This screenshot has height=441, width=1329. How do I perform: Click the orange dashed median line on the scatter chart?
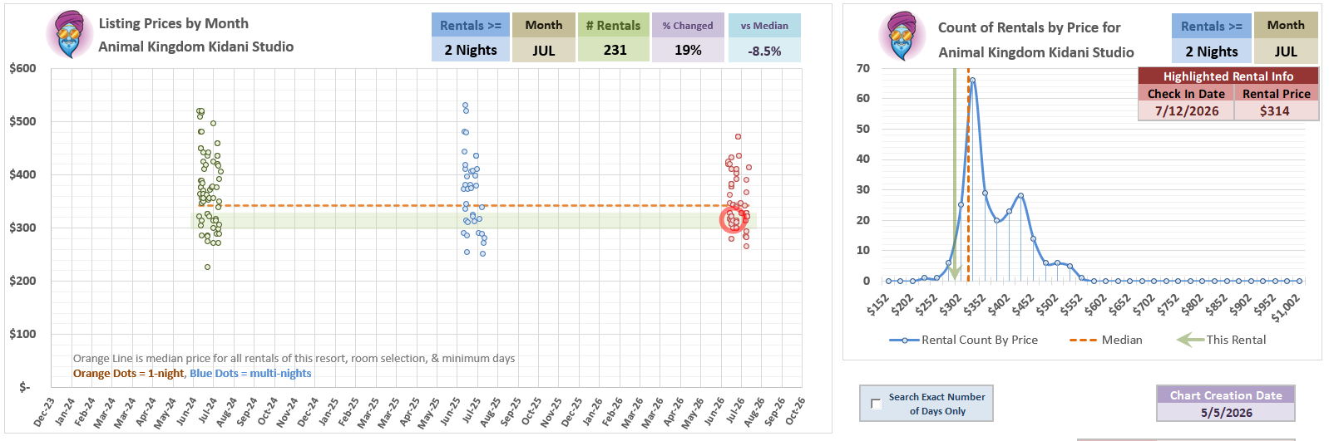click(x=466, y=205)
